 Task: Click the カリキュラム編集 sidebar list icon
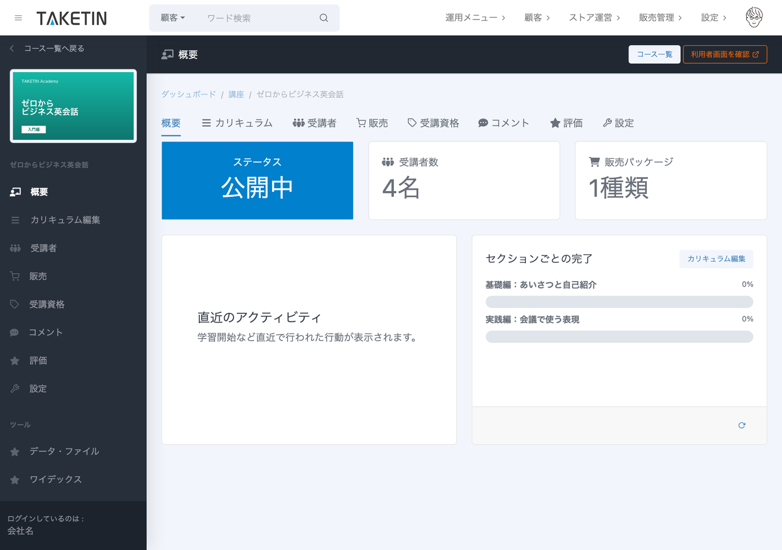15,220
